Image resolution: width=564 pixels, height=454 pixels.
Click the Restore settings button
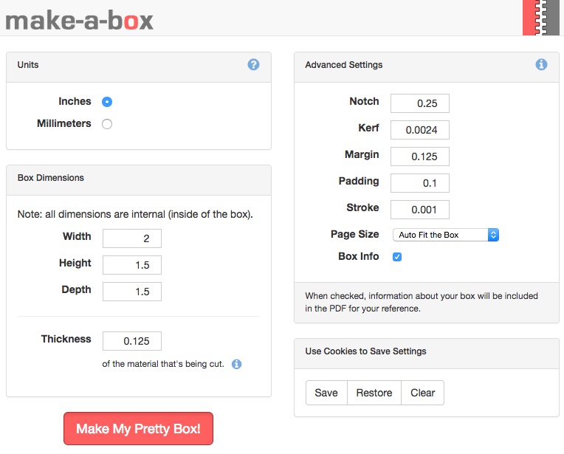pyautogui.click(x=374, y=393)
